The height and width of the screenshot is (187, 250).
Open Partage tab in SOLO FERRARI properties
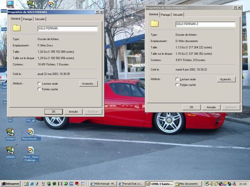[x=27, y=19]
